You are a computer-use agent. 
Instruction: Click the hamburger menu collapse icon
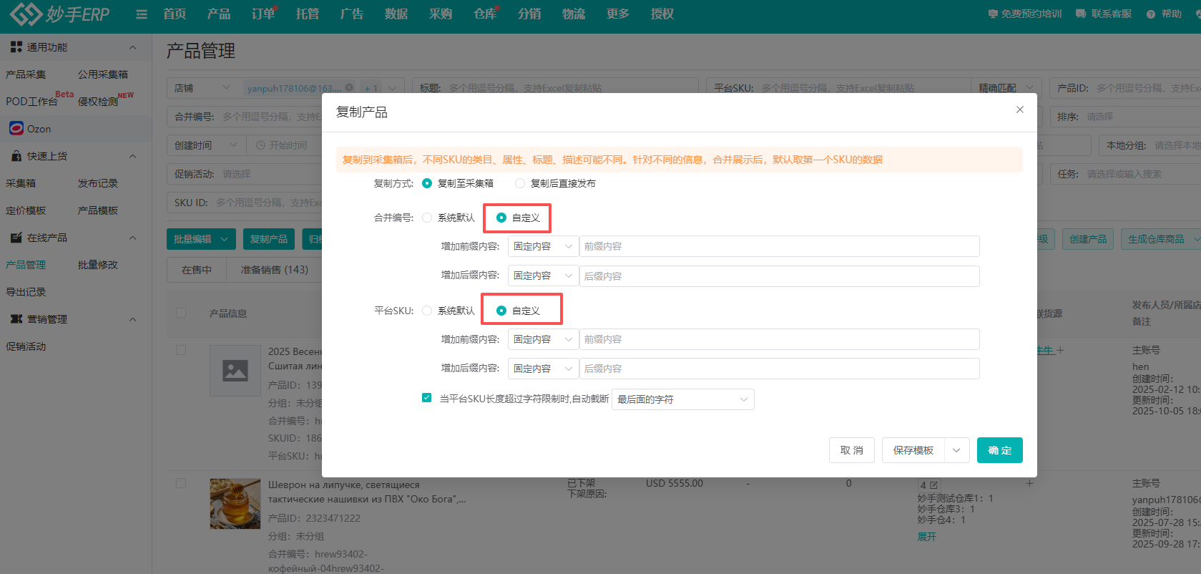142,14
